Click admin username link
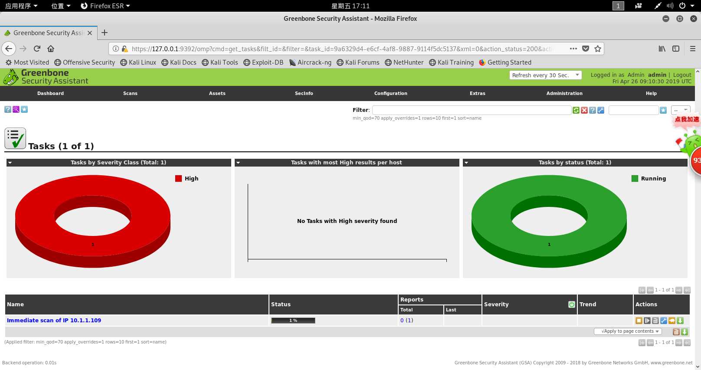 657,75
